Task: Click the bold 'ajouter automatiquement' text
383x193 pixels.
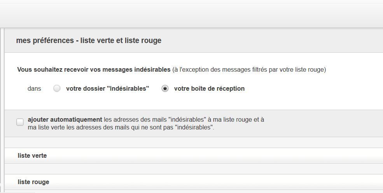Action: [x=65, y=120]
